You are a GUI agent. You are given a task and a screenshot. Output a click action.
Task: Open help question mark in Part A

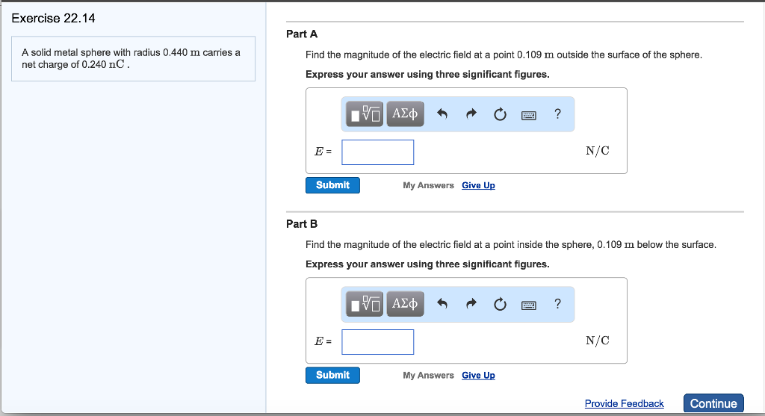point(557,114)
